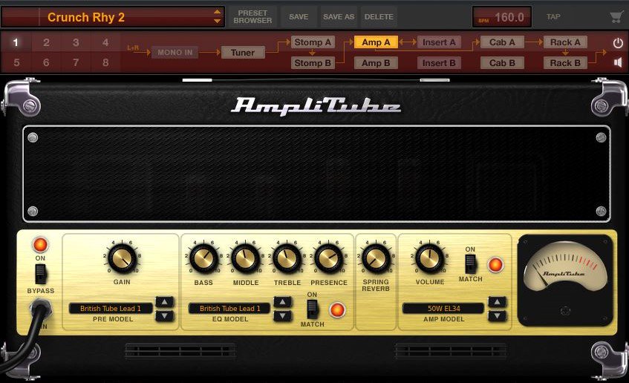Image resolution: width=629 pixels, height=383 pixels.
Task: Open the shopping cart store icon
Action: point(616,17)
